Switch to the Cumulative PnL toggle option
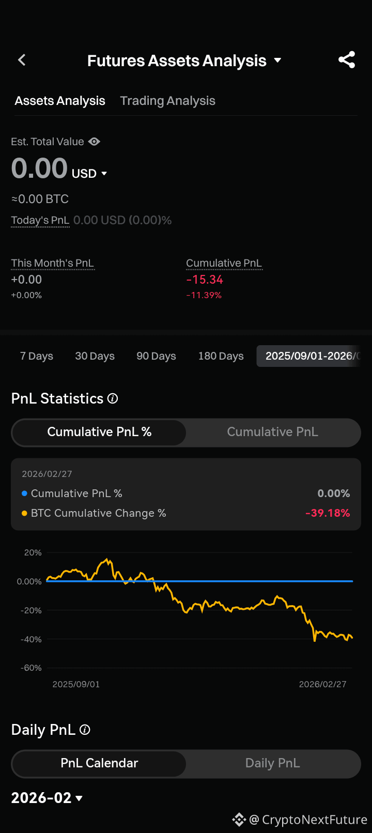Image resolution: width=372 pixels, height=833 pixels. coord(273,432)
